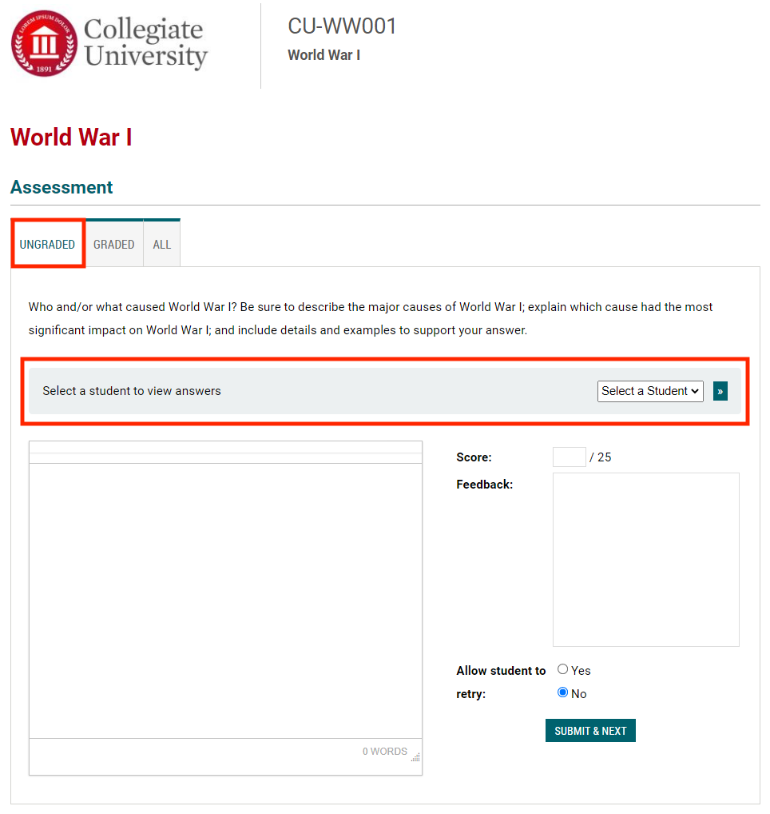Select Yes for allow student to retry

tap(562, 669)
